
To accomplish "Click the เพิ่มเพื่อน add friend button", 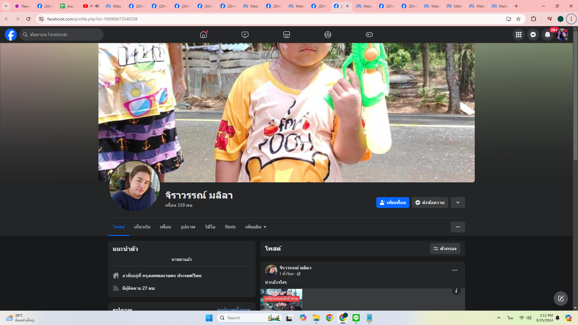I will click(x=393, y=203).
